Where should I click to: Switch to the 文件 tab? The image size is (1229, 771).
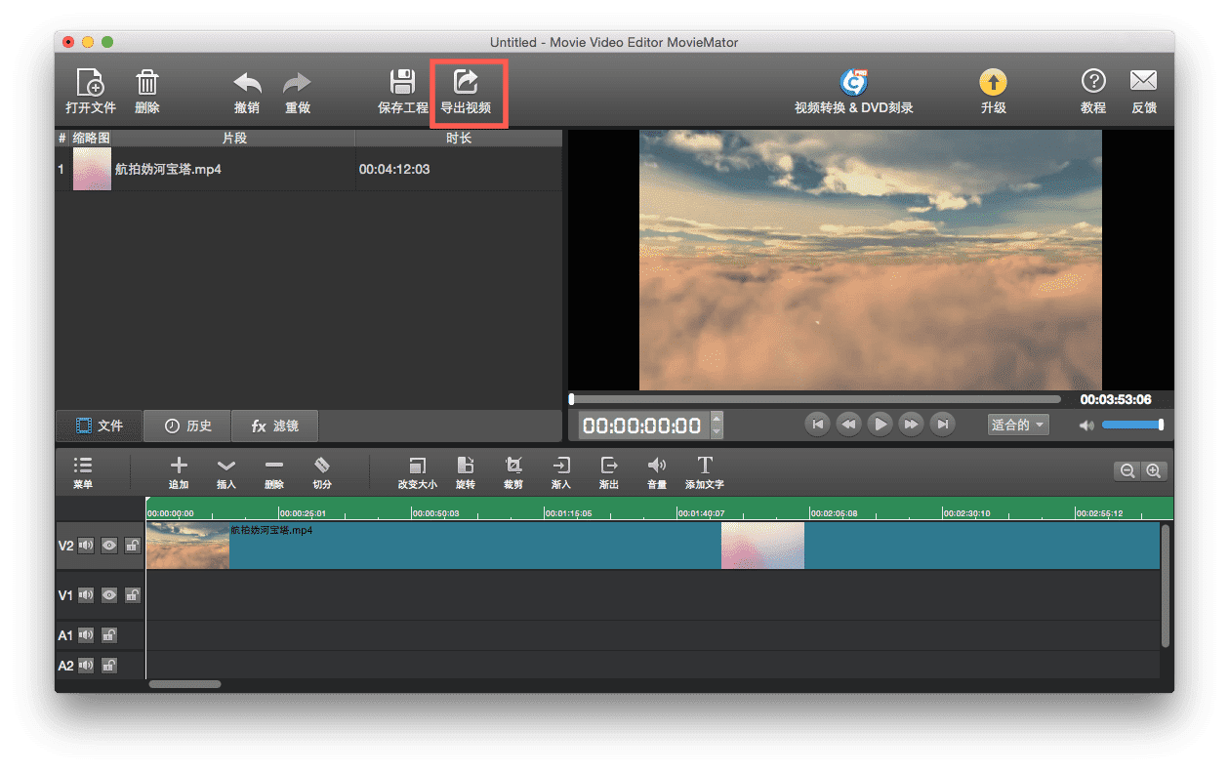coord(100,426)
